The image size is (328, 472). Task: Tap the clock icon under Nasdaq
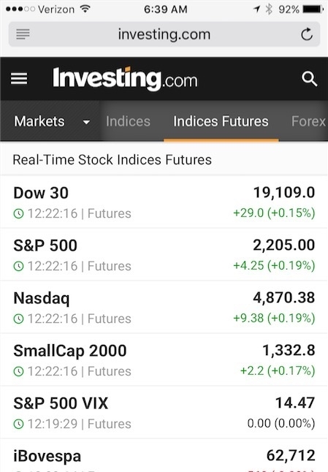coord(18,319)
